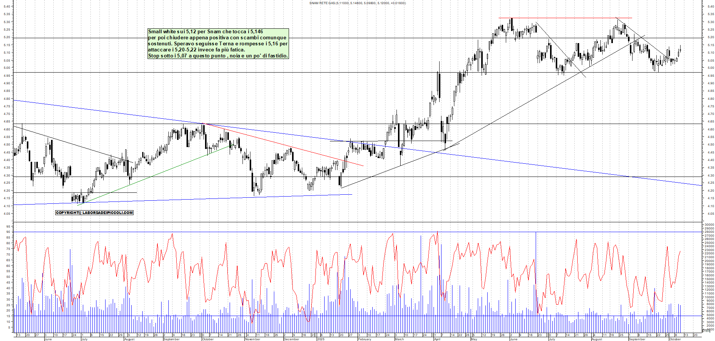Viewport: 715px width, 341px height.
Task: Click the 2025 year marker on time axis
Action: pos(320,339)
